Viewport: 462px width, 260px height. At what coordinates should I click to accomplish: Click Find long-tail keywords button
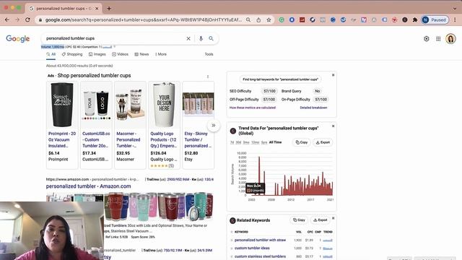click(x=280, y=79)
